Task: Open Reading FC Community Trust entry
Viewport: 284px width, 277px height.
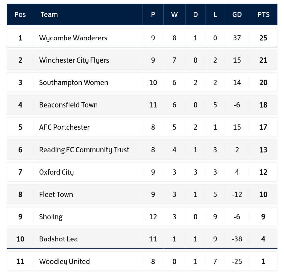Action: tap(84, 150)
